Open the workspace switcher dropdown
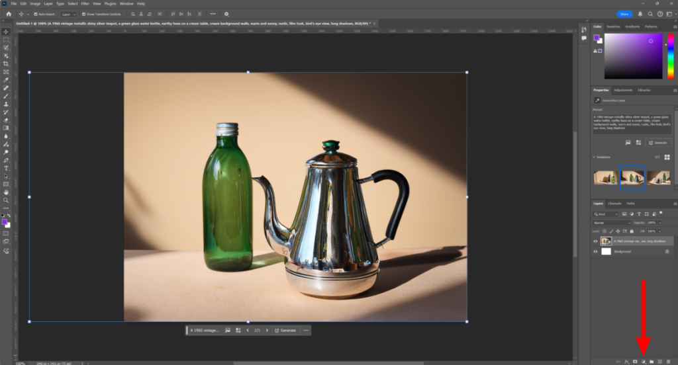This screenshot has height=365, width=678. [x=670, y=14]
